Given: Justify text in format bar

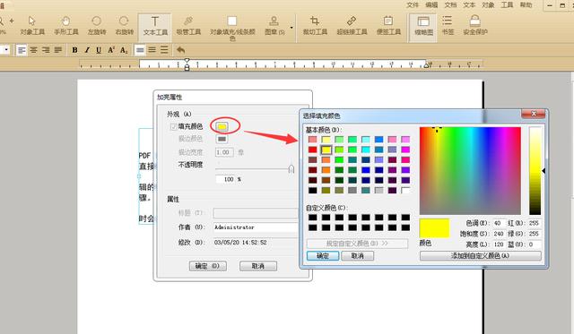Looking at the screenshot, I should click(x=57, y=50).
